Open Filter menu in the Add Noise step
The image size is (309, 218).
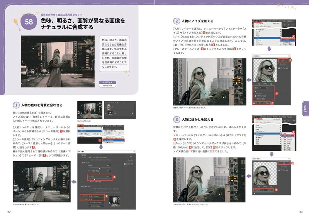257,21
